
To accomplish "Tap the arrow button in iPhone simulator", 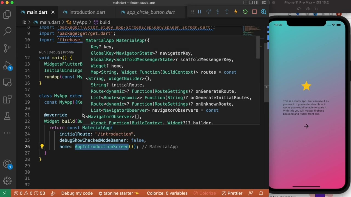I will click(306, 126).
